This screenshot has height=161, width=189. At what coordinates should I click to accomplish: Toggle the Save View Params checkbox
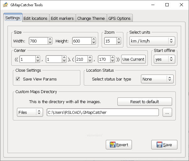(x=18, y=79)
